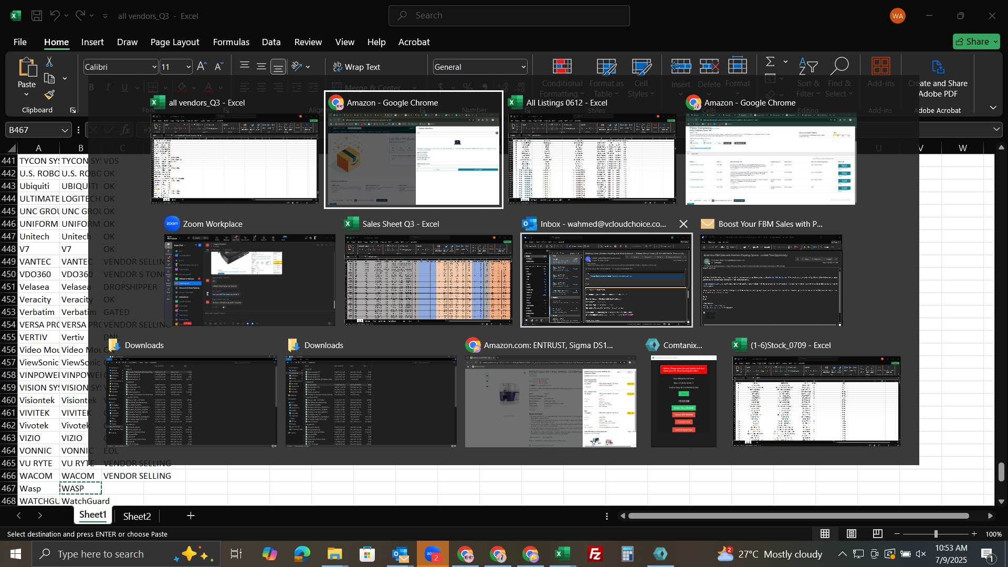Screen dimensions: 1008x567
Task: Switch to Comtanix window thumbnail
Action: pyautogui.click(x=684, y=401)
